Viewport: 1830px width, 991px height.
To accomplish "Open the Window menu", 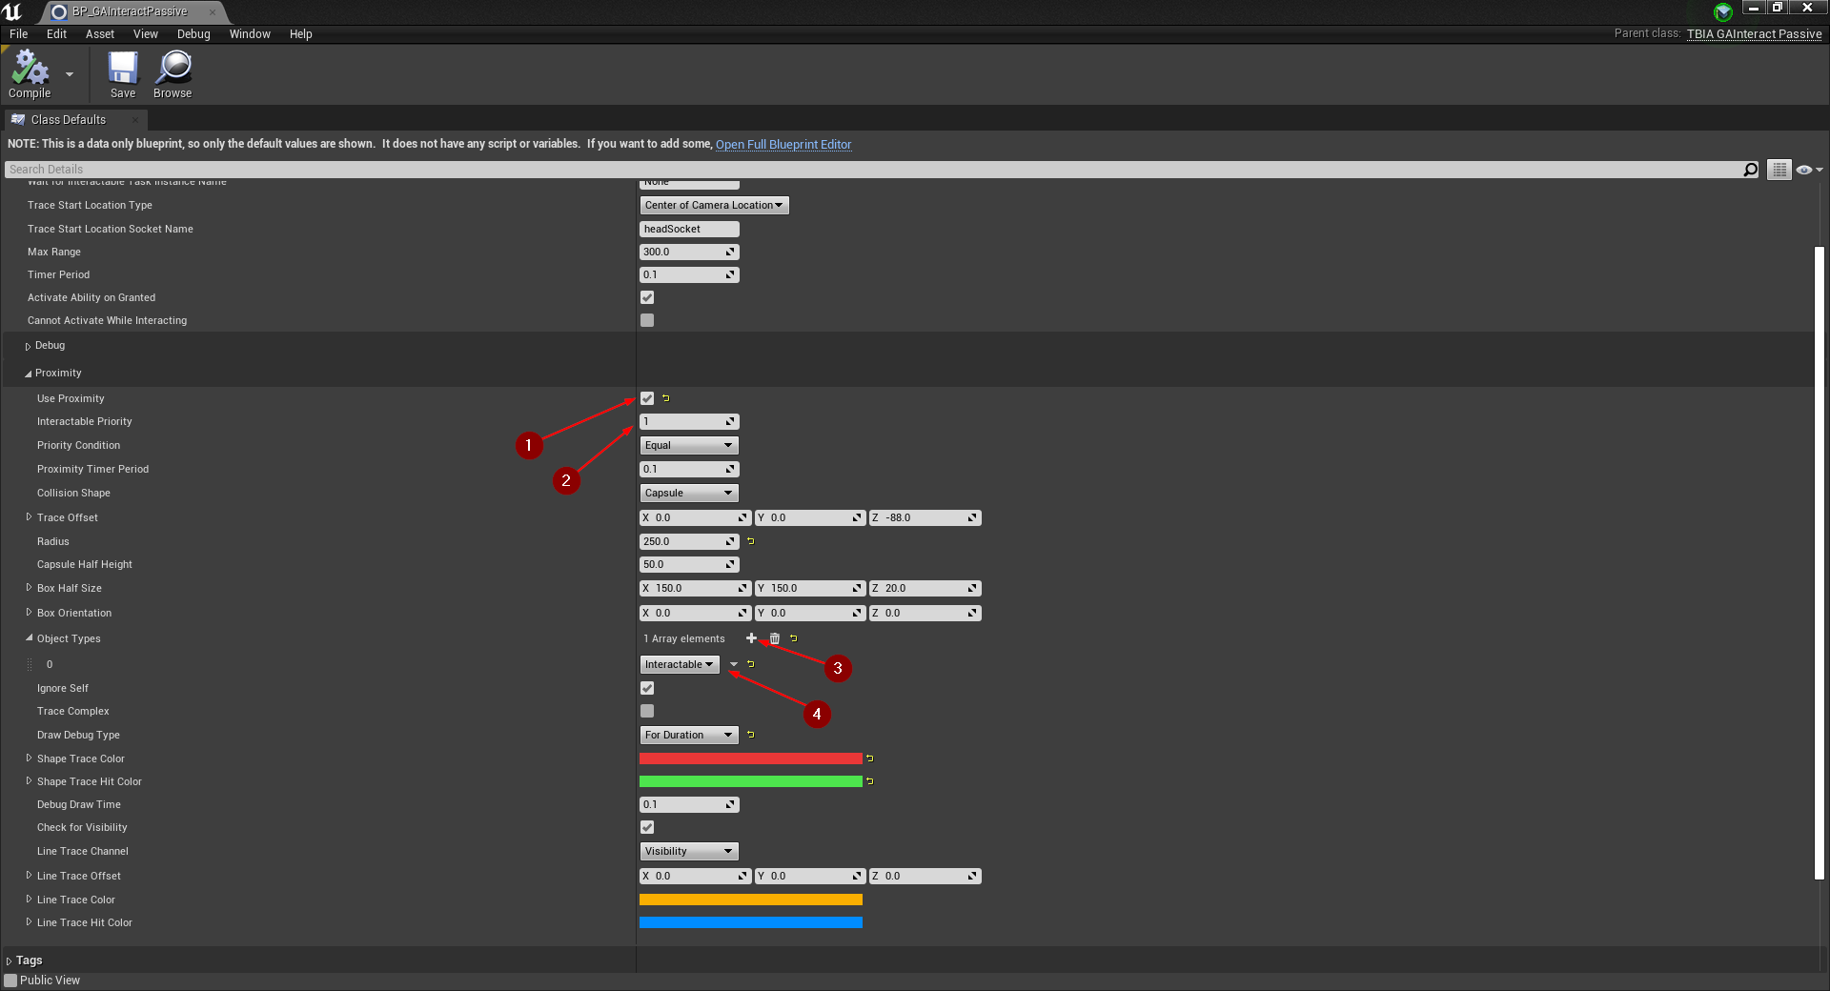I will tap(250, 34).
